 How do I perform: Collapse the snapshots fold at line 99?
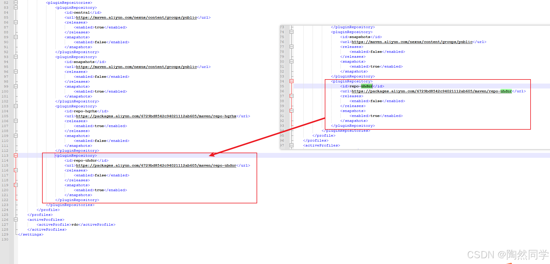pyautogui.click(x=16, y=86)
